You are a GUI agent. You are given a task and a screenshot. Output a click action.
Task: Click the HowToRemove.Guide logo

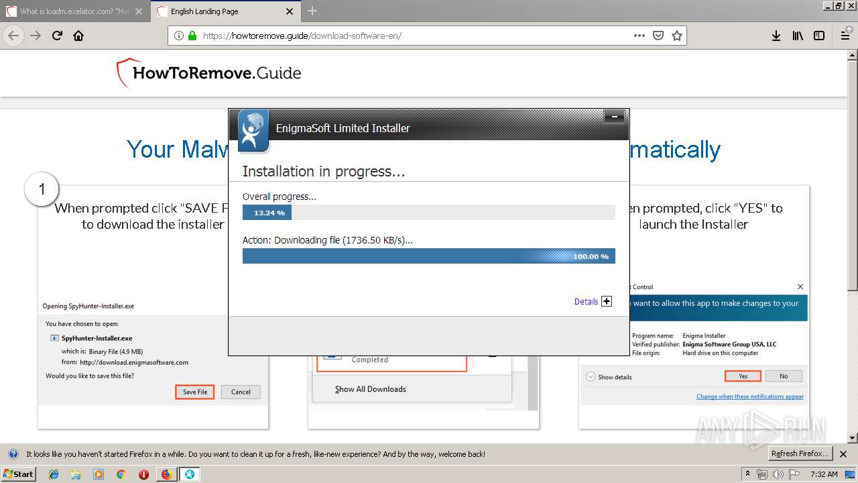pos(208,73)
